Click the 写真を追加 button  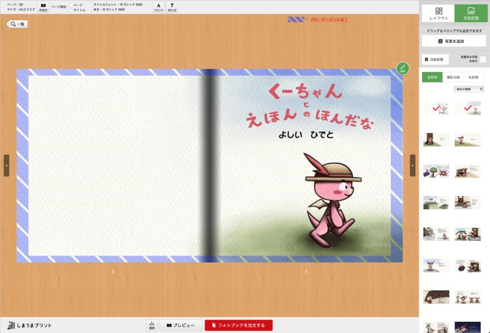coord(454,41)
